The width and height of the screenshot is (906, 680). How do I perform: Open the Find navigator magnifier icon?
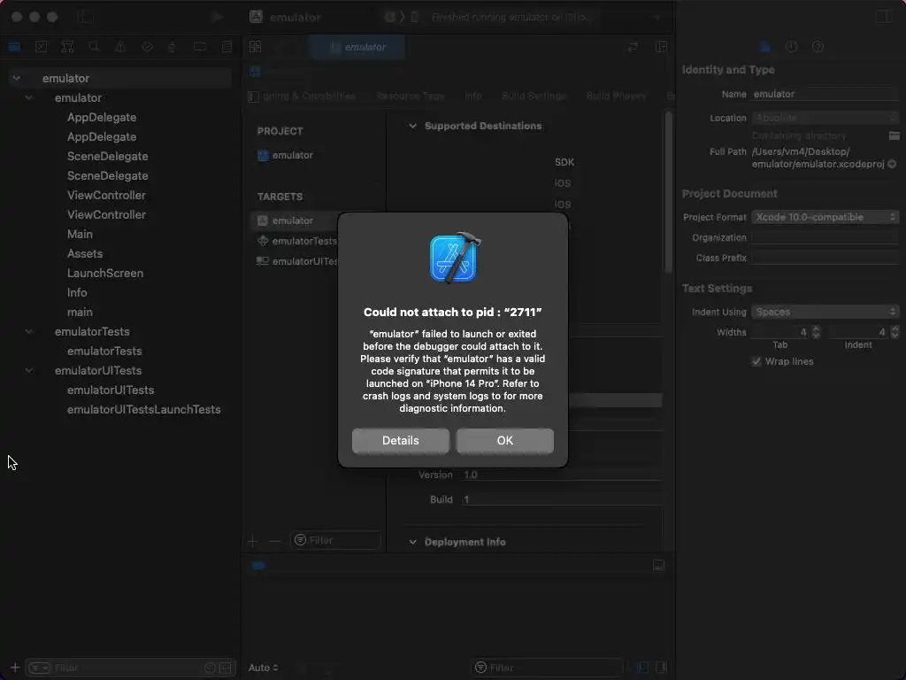pyautogui.click(x=94, y=47)
